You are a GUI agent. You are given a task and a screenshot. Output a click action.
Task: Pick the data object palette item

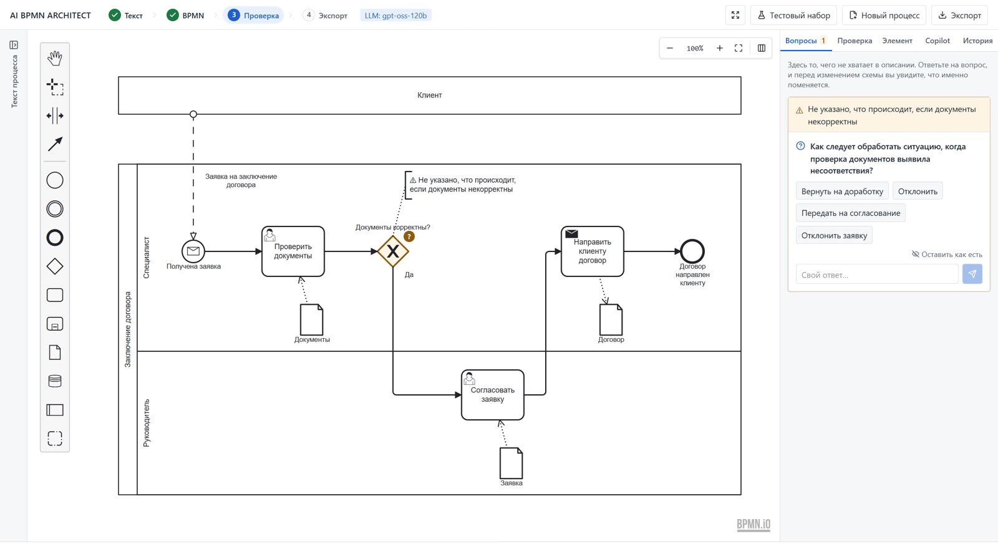point(55,352)
